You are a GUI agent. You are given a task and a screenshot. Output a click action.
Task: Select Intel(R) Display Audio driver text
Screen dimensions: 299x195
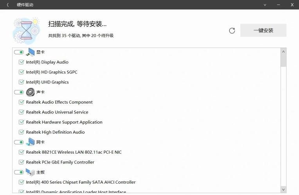47,62
